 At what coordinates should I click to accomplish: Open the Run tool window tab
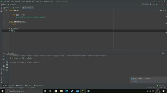(5, 86)
